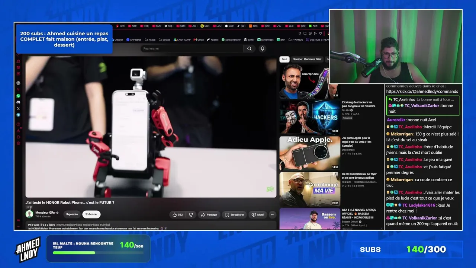
Task: Start voice search with the microphone icon
Action: click(262, 48)
